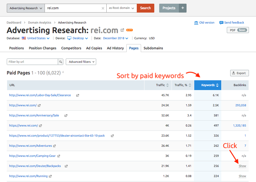This screenshot has width=256, height=182.
Task: Focus the Filter by url input
Action: pyautogui.click(x=33, y=62)
